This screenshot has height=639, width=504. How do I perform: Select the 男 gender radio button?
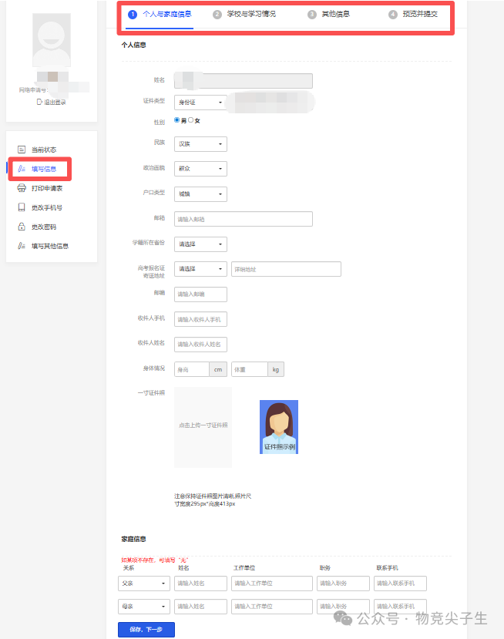(x=176, y=120)
